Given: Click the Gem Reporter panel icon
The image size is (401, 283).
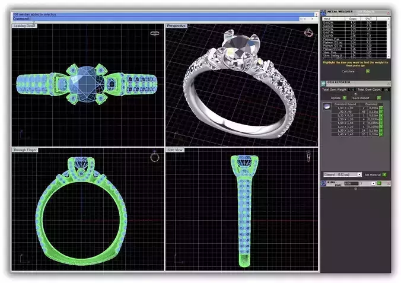Looking at the screenshot, I should 323,83.
